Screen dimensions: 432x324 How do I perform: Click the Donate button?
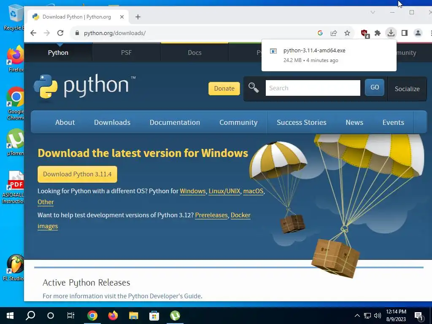[x=224, y=89]
